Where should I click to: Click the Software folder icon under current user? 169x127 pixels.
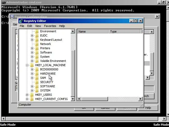(37, 52)
